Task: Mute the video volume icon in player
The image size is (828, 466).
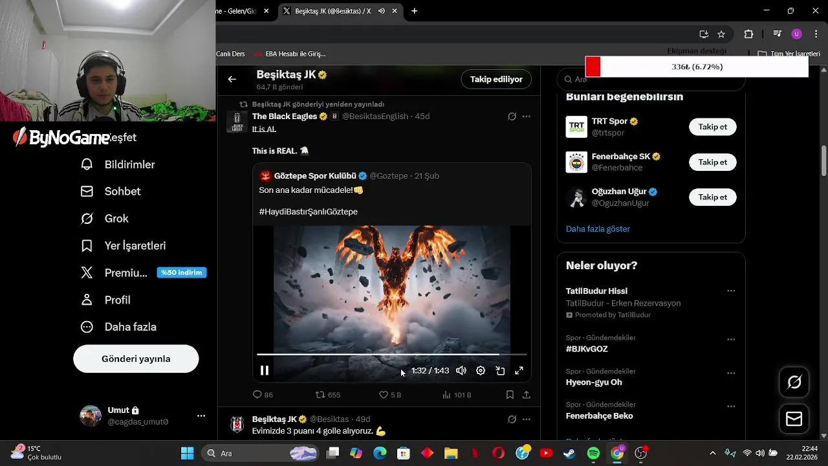Action: click(461, 370)
